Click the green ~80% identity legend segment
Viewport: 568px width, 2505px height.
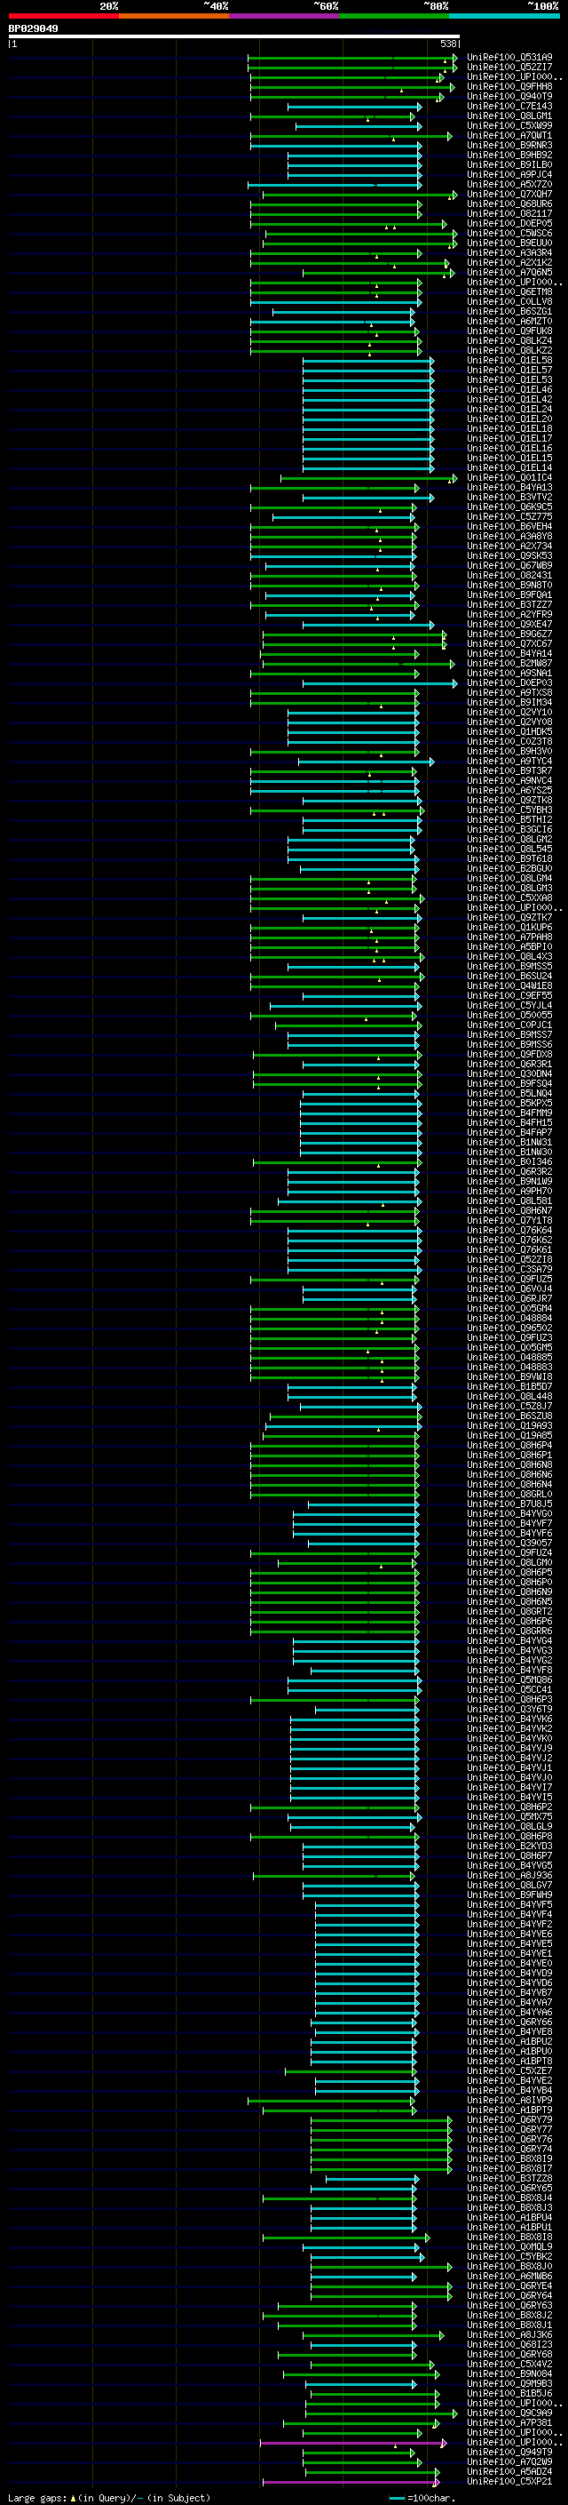coord(394,16)
